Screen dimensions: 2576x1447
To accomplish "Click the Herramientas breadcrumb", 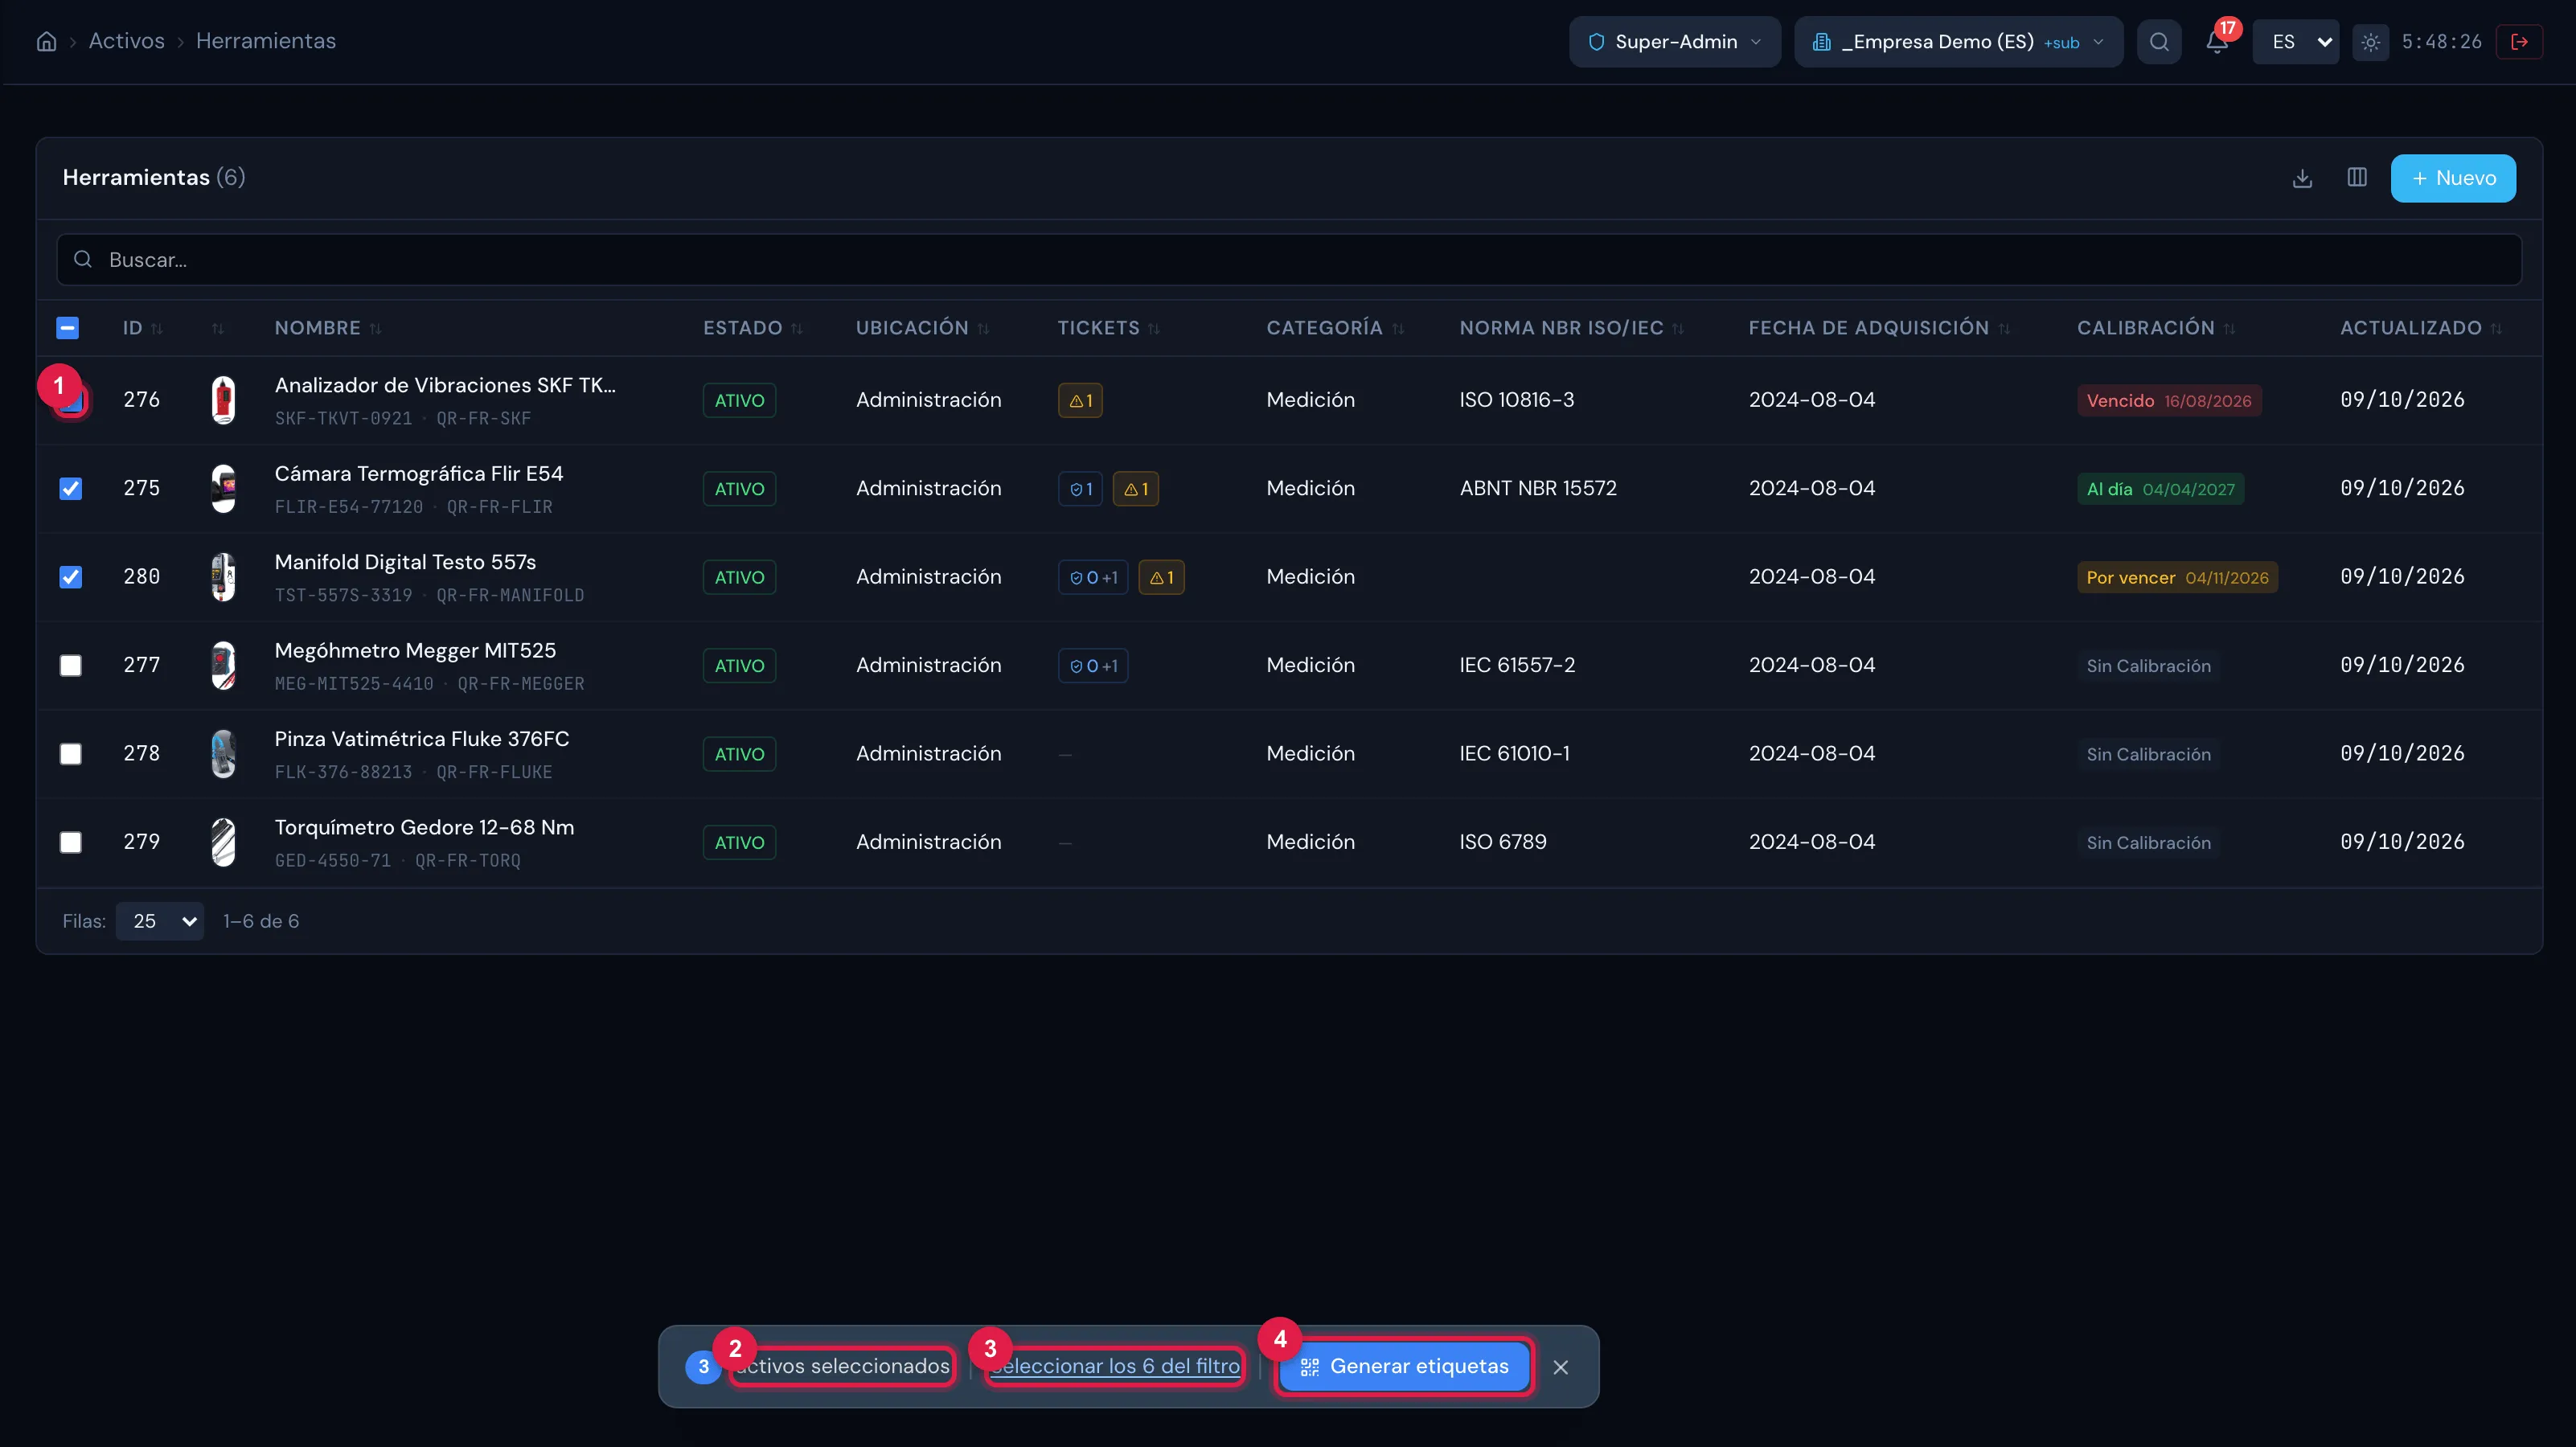I will [266, 41].
